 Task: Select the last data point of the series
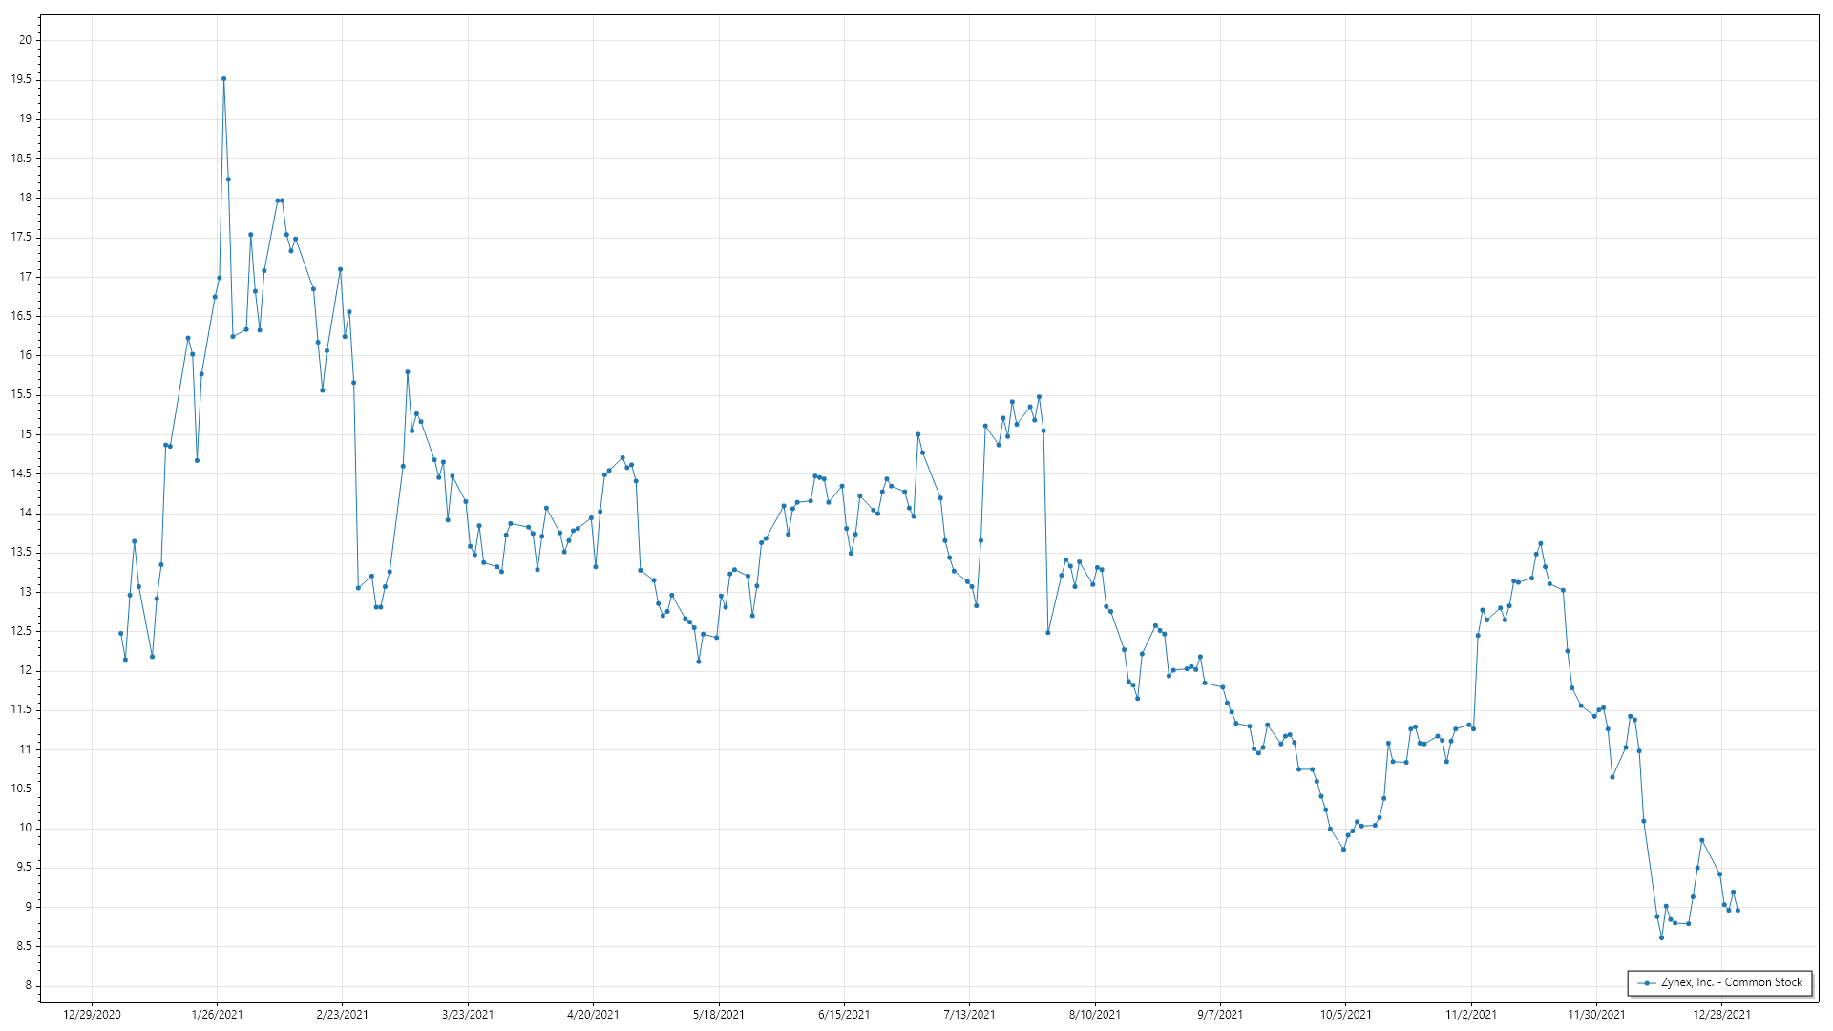(1738, 911)
